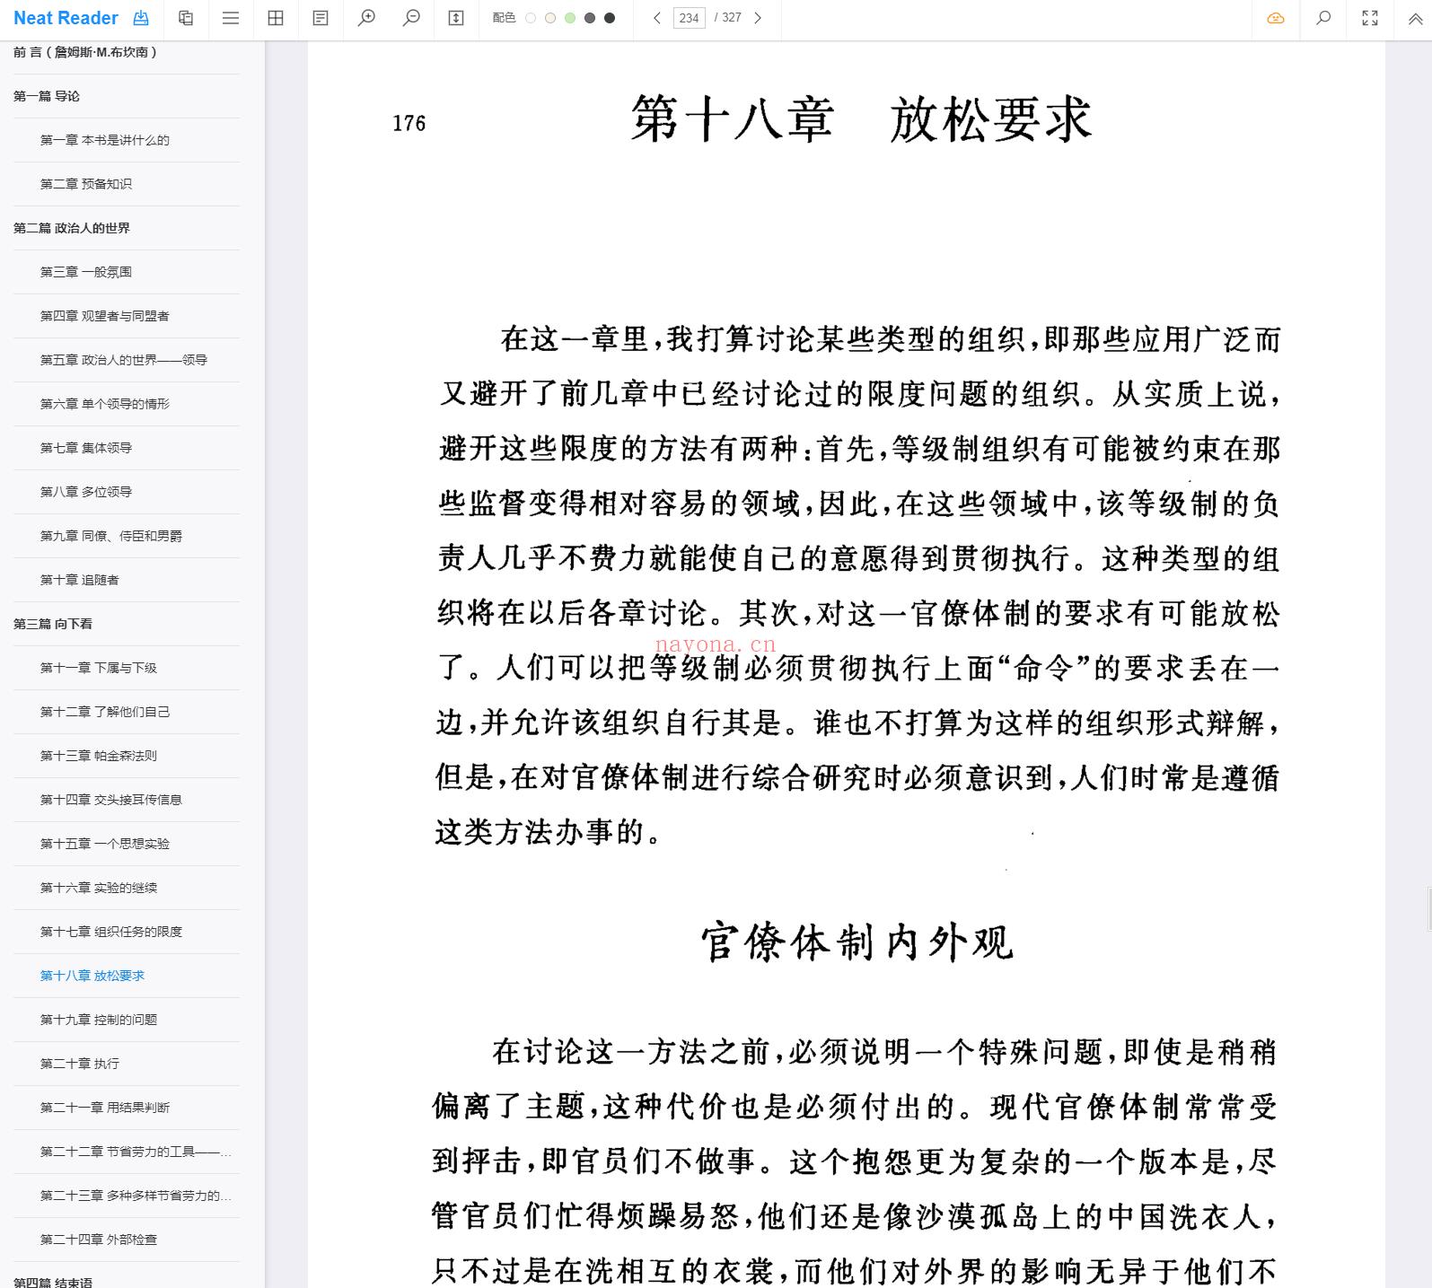This screenshot has height=1288, width=1432.
Task: Open 第三篇 向下看 section
Action: click(53, 624)
